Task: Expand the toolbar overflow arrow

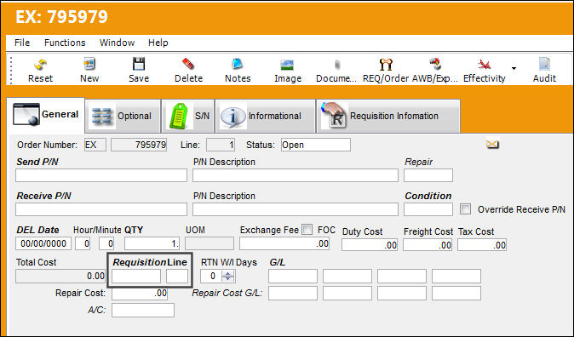Action: pos(514,68)
